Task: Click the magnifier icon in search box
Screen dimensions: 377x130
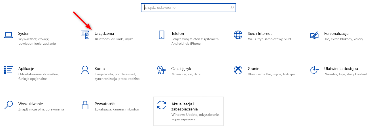Action: click(x=232, y=8)
